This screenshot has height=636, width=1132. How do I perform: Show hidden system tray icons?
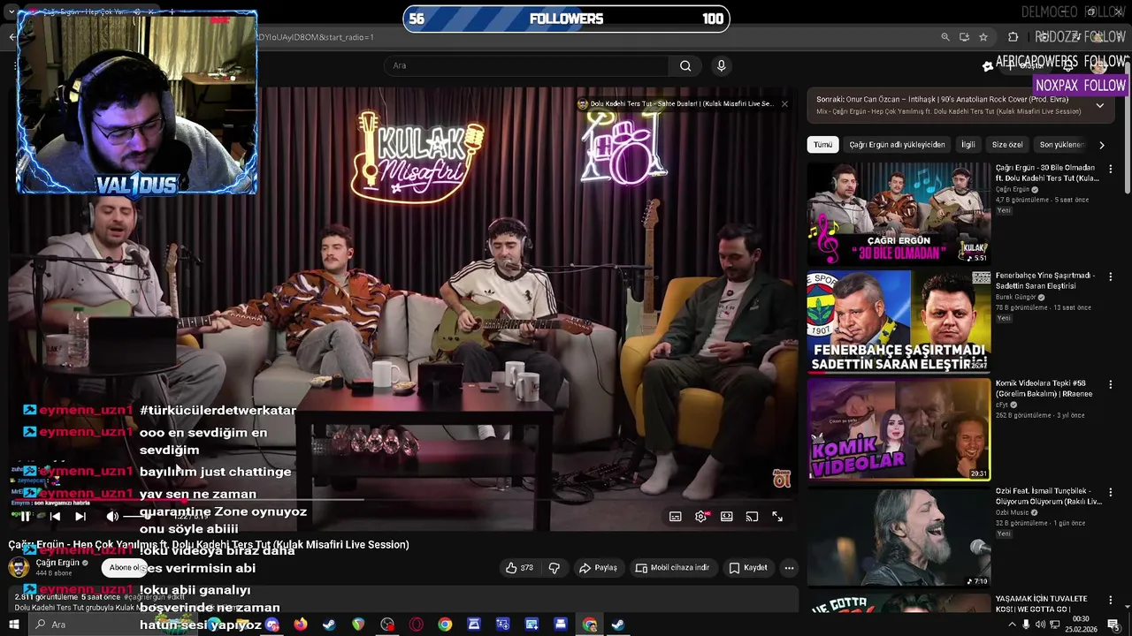pyautogui.click(x=1013, y=625)
